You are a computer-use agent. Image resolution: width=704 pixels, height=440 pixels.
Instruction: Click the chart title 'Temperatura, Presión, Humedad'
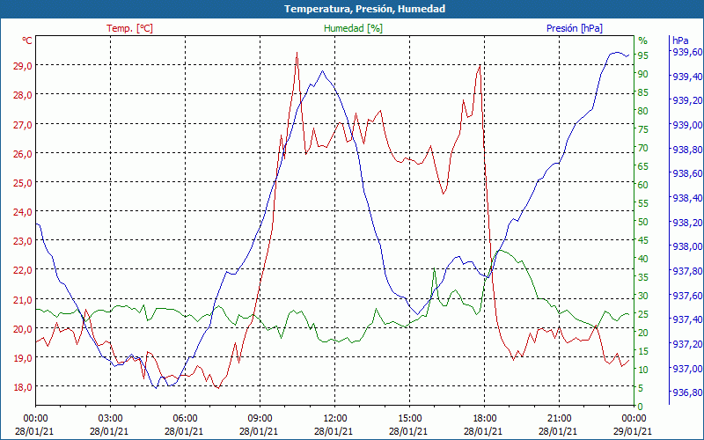(x=364, y=9)
